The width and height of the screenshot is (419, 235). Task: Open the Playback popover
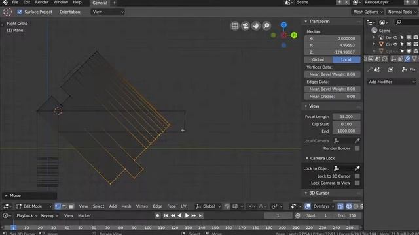tap(27, 215)
